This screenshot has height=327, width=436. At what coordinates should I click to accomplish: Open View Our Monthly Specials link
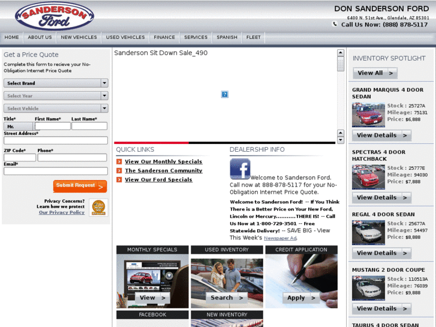tap(164, 161)
